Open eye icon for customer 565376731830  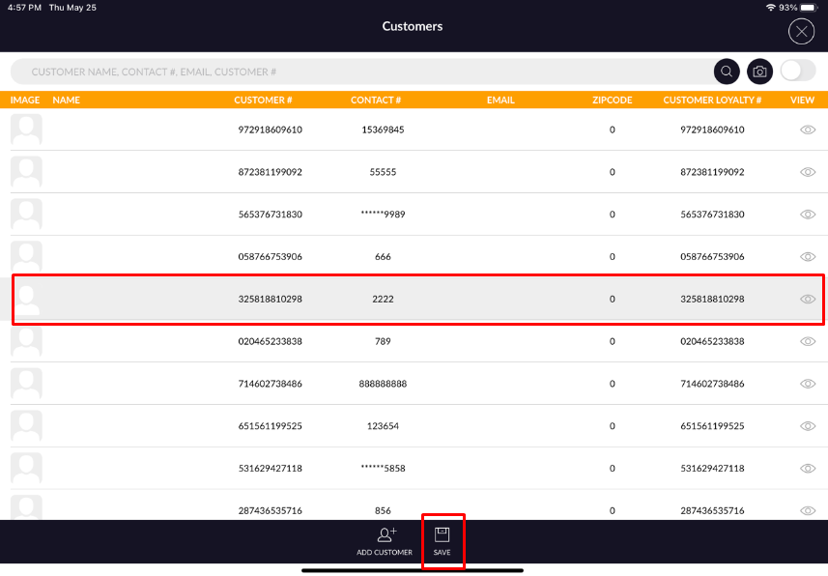808,215
